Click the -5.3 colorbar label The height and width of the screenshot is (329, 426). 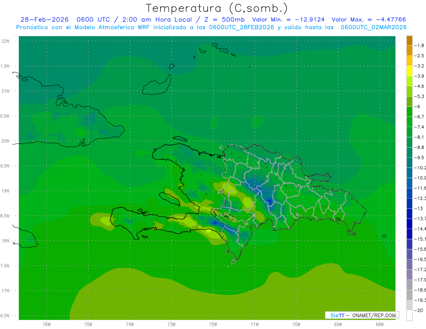click(x=419, y=97)
